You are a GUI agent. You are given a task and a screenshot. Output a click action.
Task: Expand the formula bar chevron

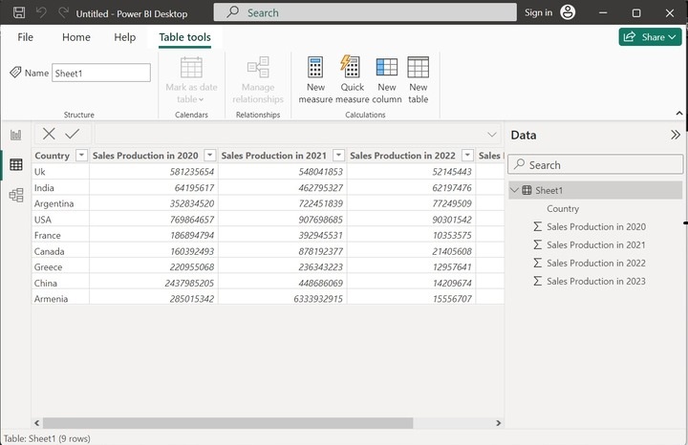point(492,135)
